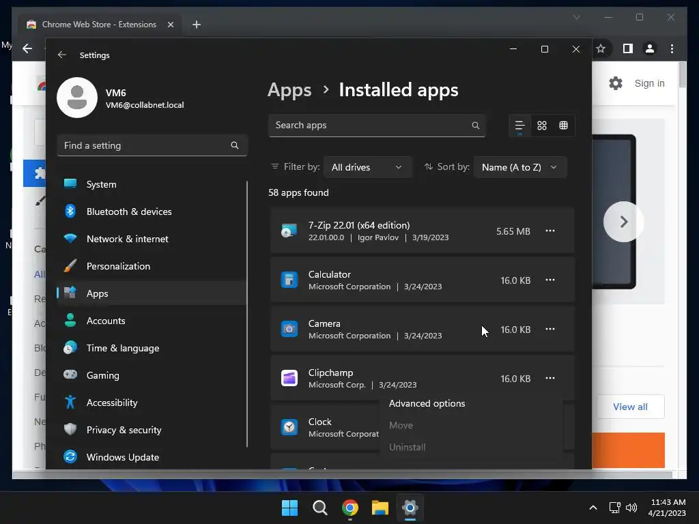Open Chrome side panel icon
The image size is (699, 524).
(628, 48)
